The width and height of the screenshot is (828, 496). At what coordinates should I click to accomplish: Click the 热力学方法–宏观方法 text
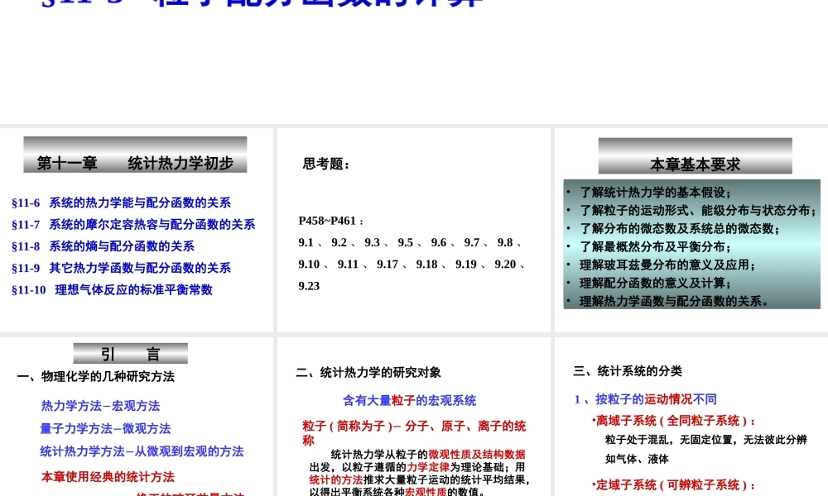[x=100, y=406]
